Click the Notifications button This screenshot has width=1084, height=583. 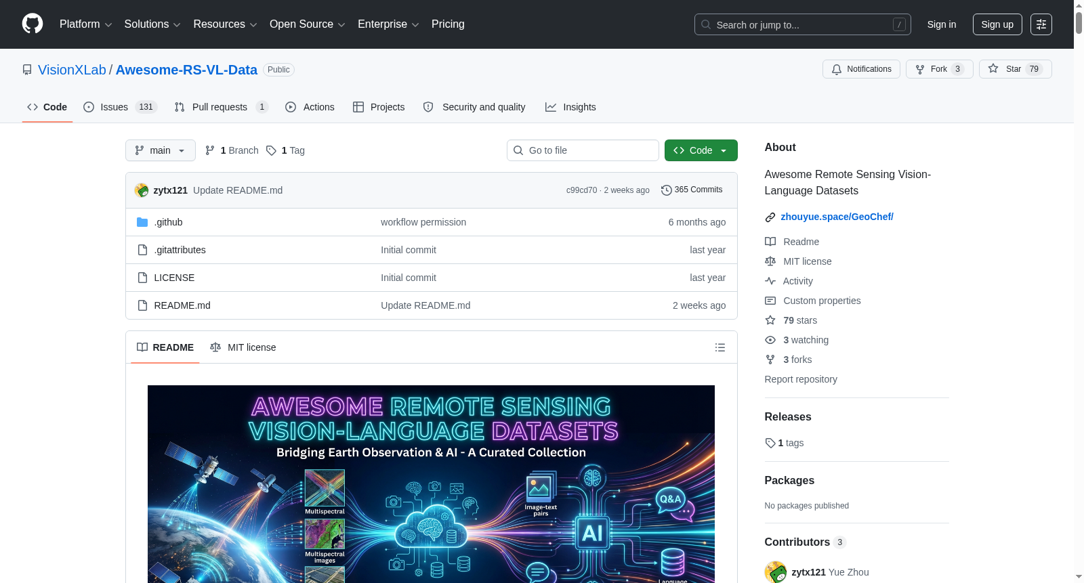[861, 69]
